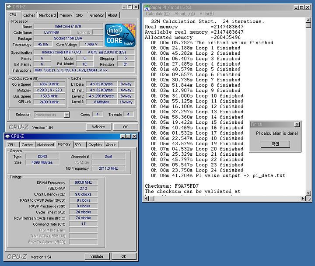Image resolution: width=315 pixels, height=266 pixels.
Task: Click Validate in bottom CPU-Z window
Action: point(97,256)
